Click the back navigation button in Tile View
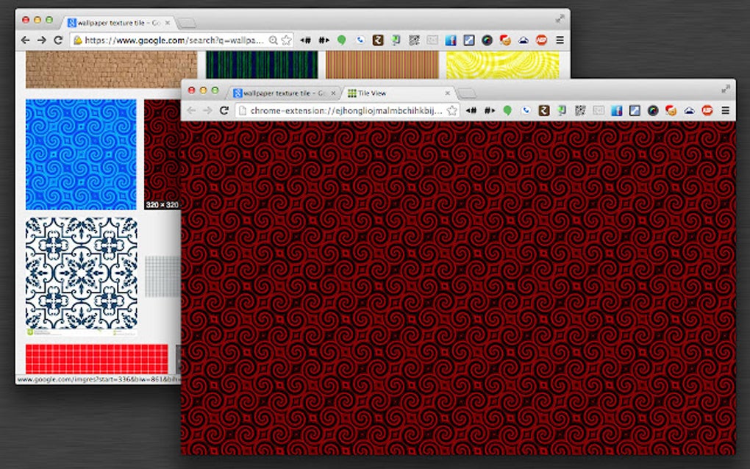750x469 pixels. coord(191,110)
